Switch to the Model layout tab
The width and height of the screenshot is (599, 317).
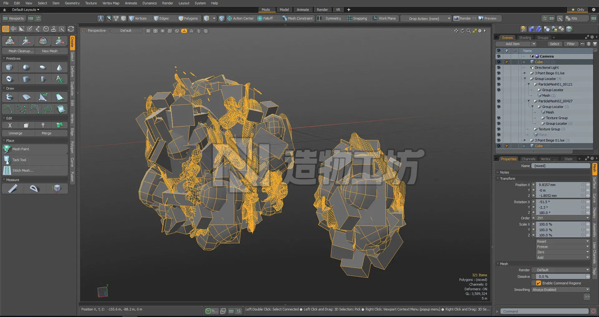pos(284,10)
